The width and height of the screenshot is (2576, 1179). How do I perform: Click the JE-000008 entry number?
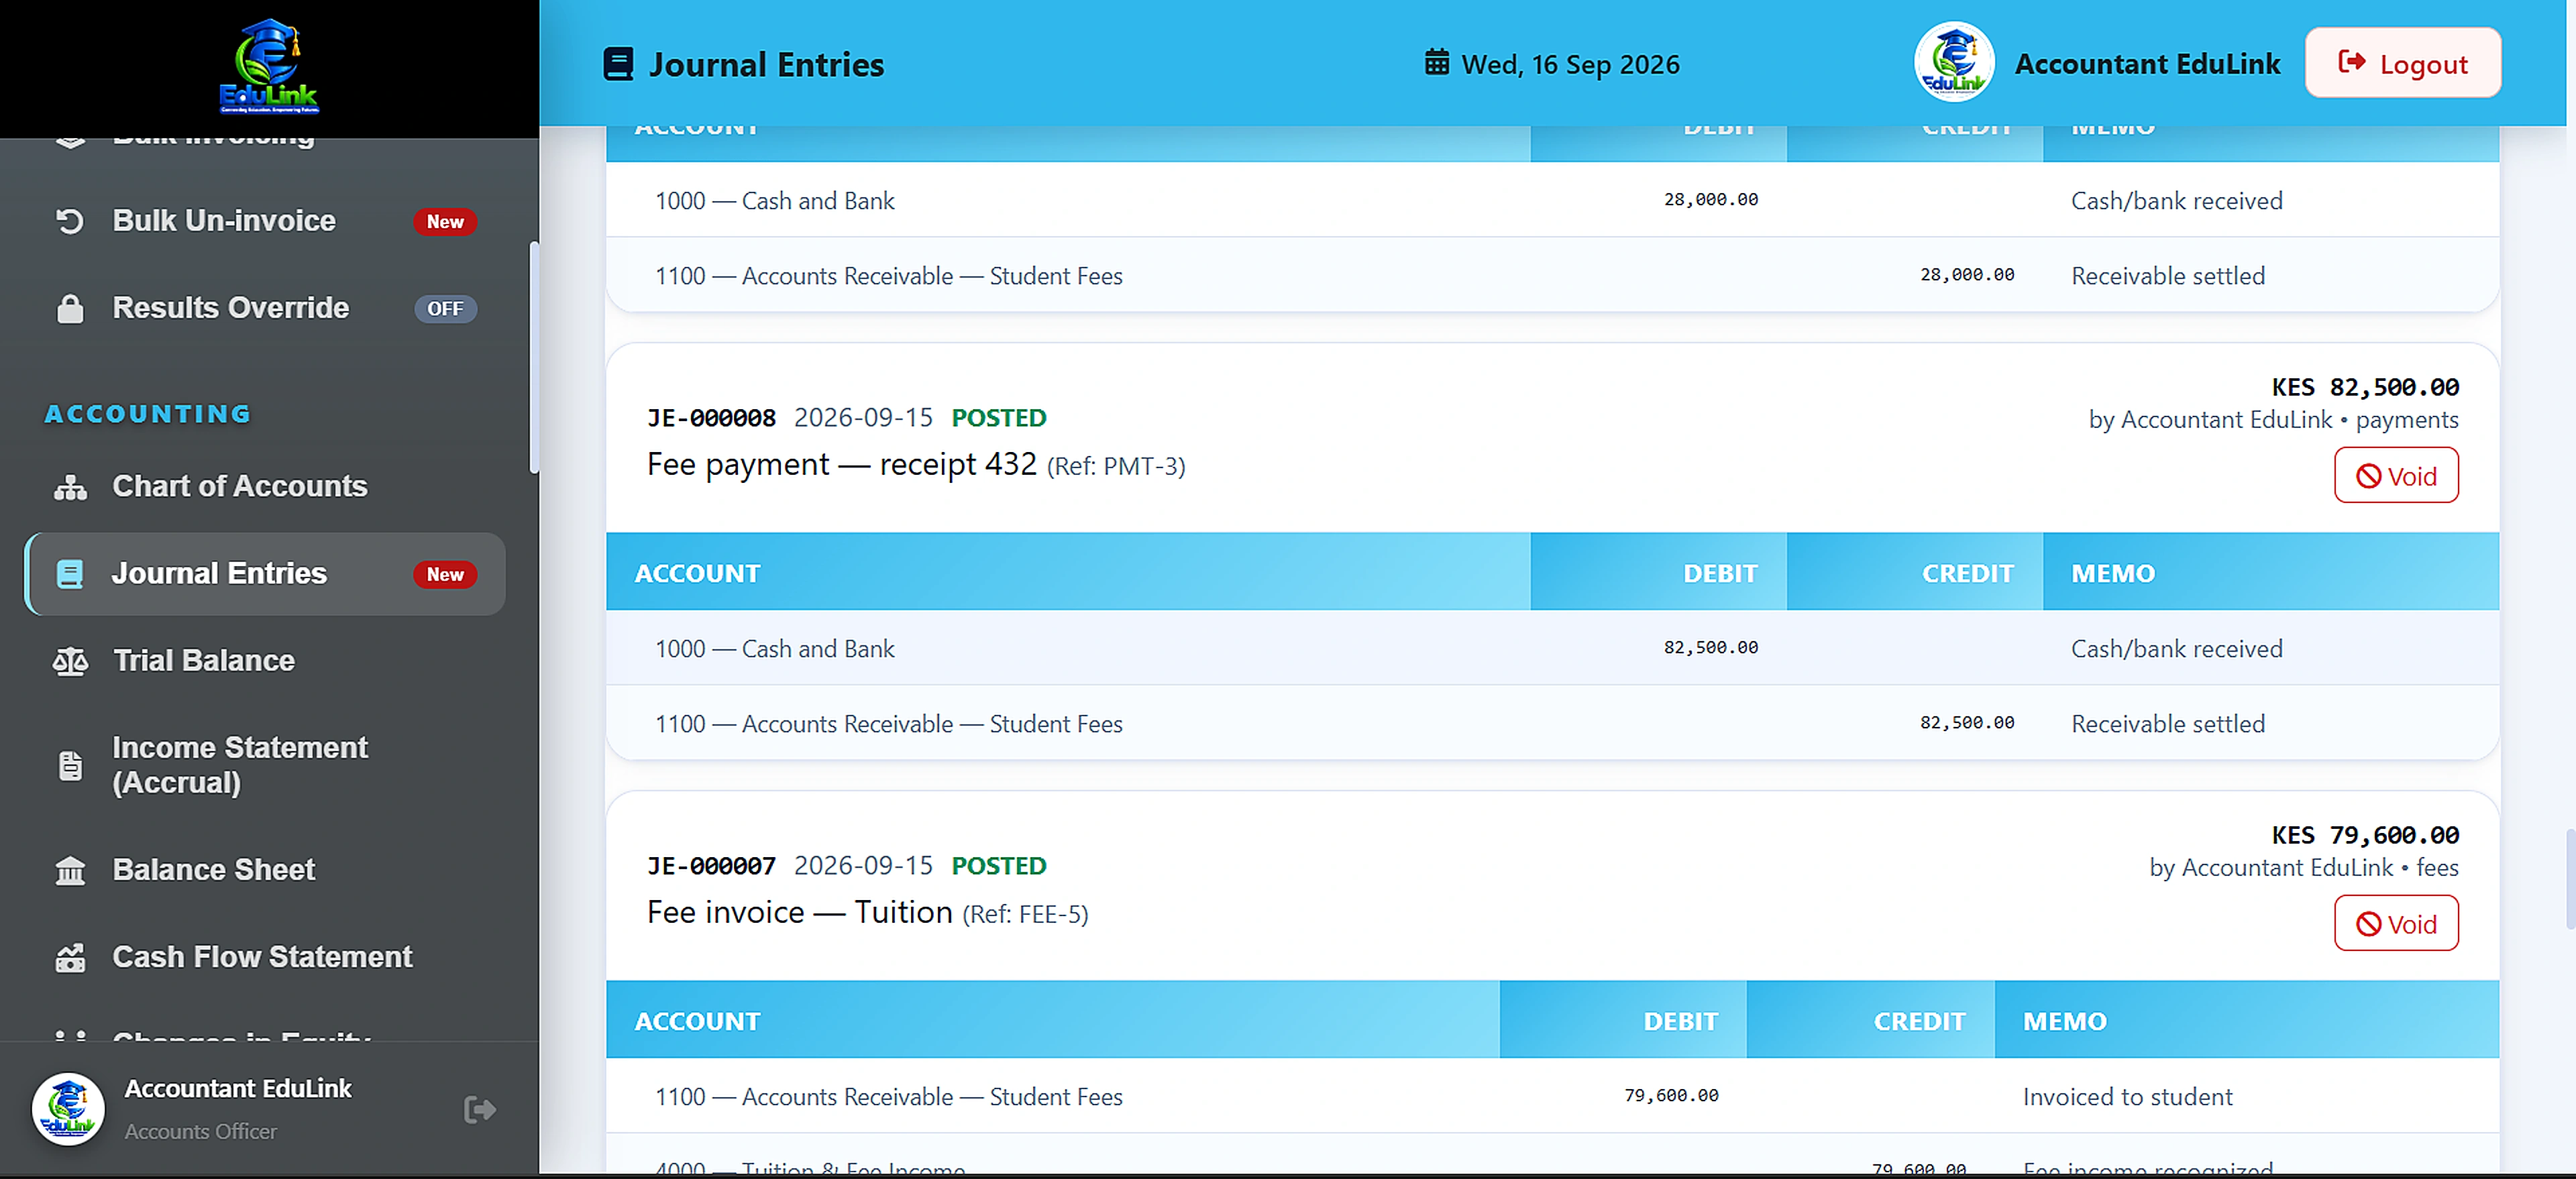click(x=711, y=418)
